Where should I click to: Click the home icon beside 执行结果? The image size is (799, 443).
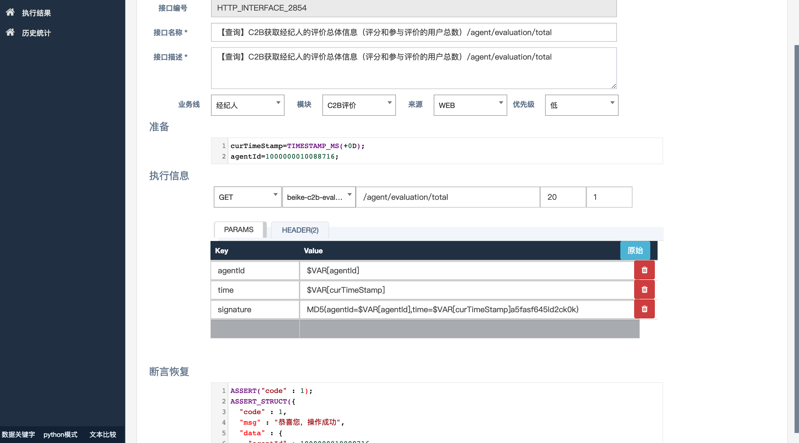click(x=10, y=12)
